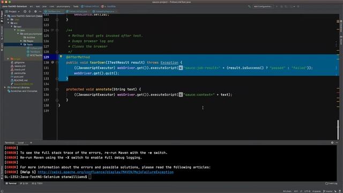Open terminal panel settings gear

(x=332, y=143)
